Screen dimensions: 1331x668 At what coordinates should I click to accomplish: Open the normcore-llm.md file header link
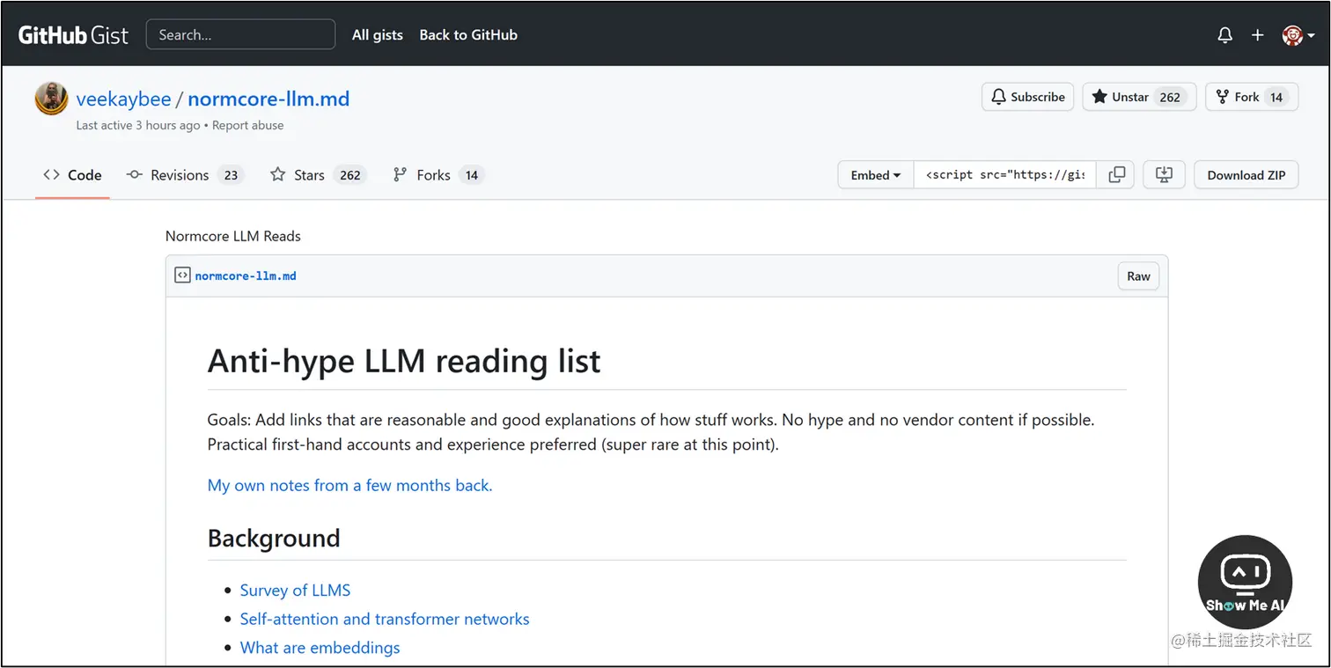click(246, 275)
